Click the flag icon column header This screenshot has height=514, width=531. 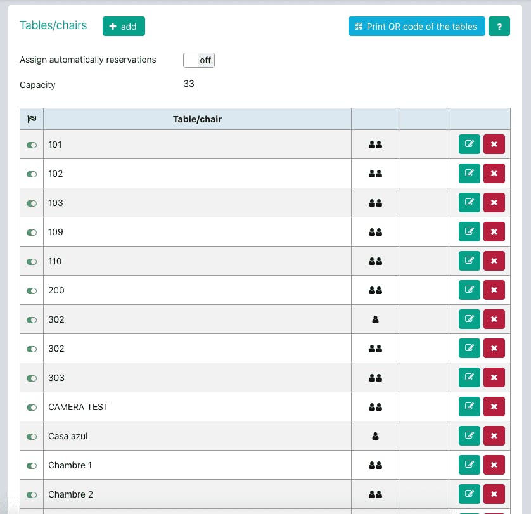tap(32, 119)
